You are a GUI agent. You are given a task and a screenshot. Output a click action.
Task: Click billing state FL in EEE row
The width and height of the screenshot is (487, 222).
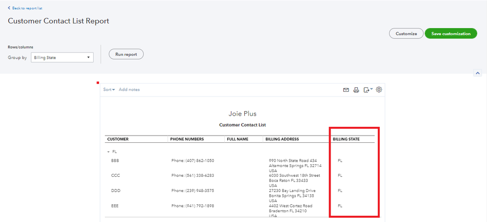(340, 205)
